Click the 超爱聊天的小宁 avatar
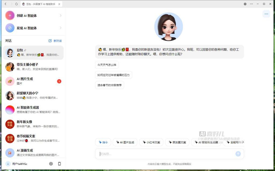 coord(10,95)
